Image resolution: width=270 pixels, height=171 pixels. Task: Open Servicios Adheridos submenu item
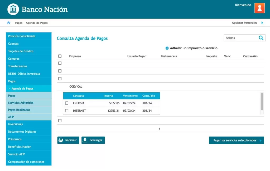pyautogui.click(x=28, y=103)
